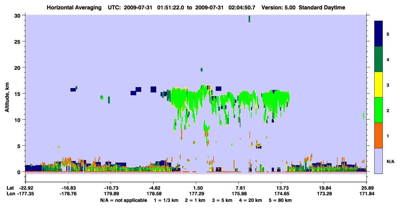Viewport: 407px width, 209px height.
Task: Click longitude value -178.76
Action: (68, 194)
